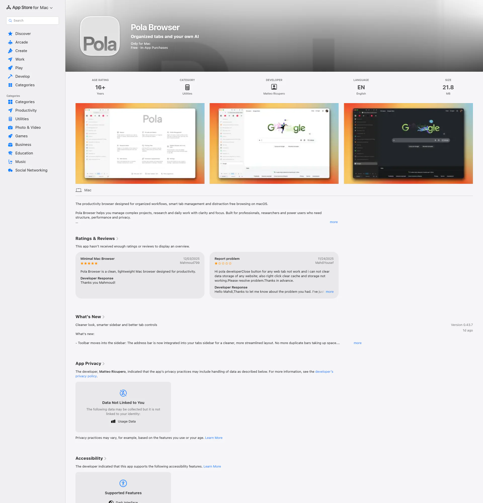483x503 pixels.
Task: Expand the Accessibility section chevron
Action: pyautogui.click(x=105, y=458)
